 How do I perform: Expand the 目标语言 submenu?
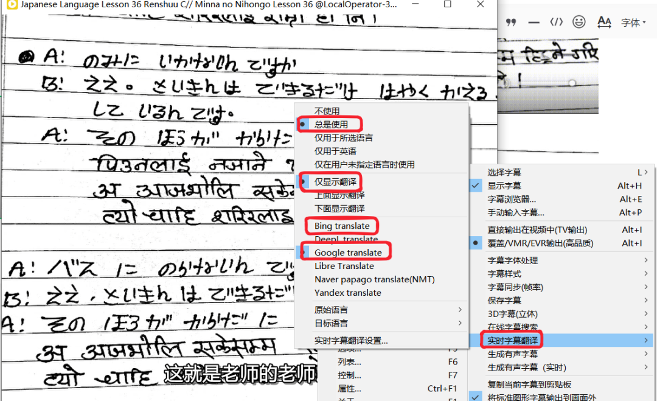331,323
